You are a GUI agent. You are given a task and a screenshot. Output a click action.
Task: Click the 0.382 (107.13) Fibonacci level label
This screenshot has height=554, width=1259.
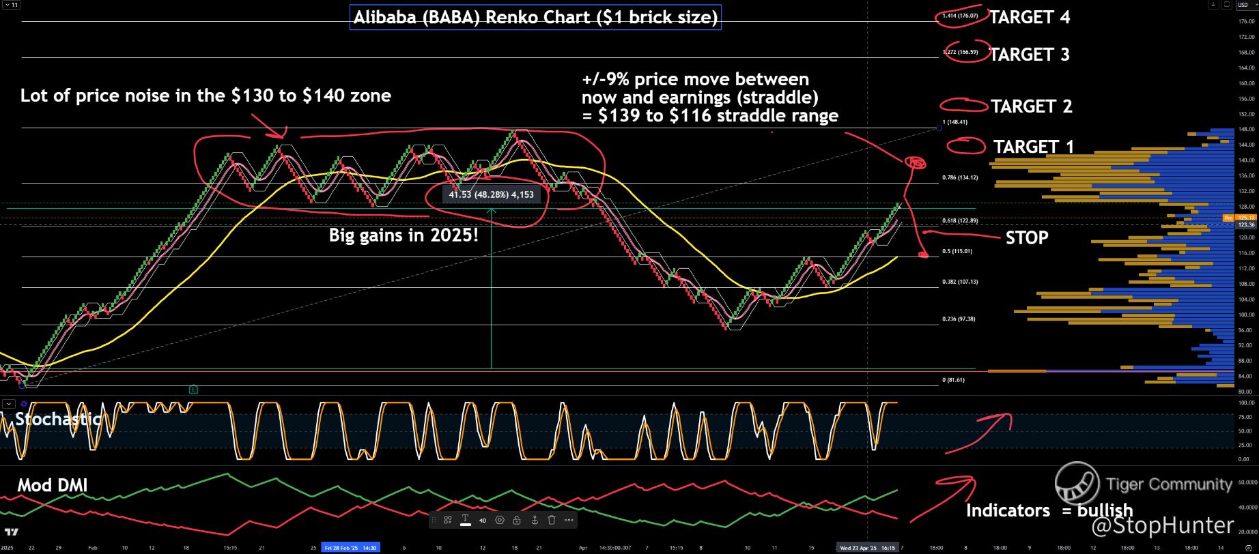click(960, 282)
